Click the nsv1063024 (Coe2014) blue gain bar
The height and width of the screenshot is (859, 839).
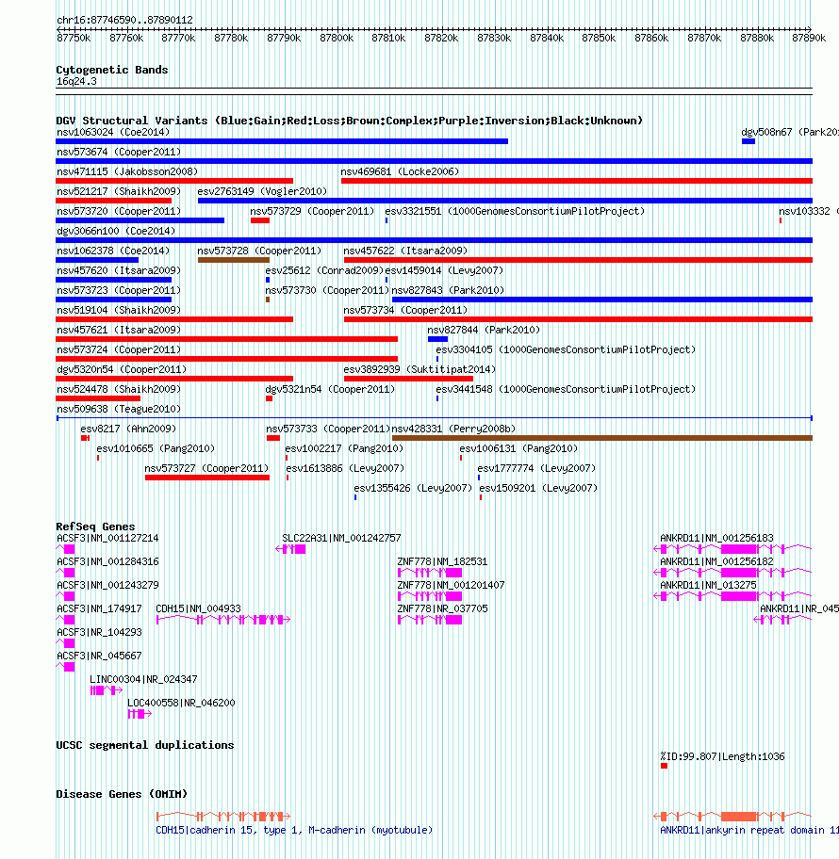[282, 141]
